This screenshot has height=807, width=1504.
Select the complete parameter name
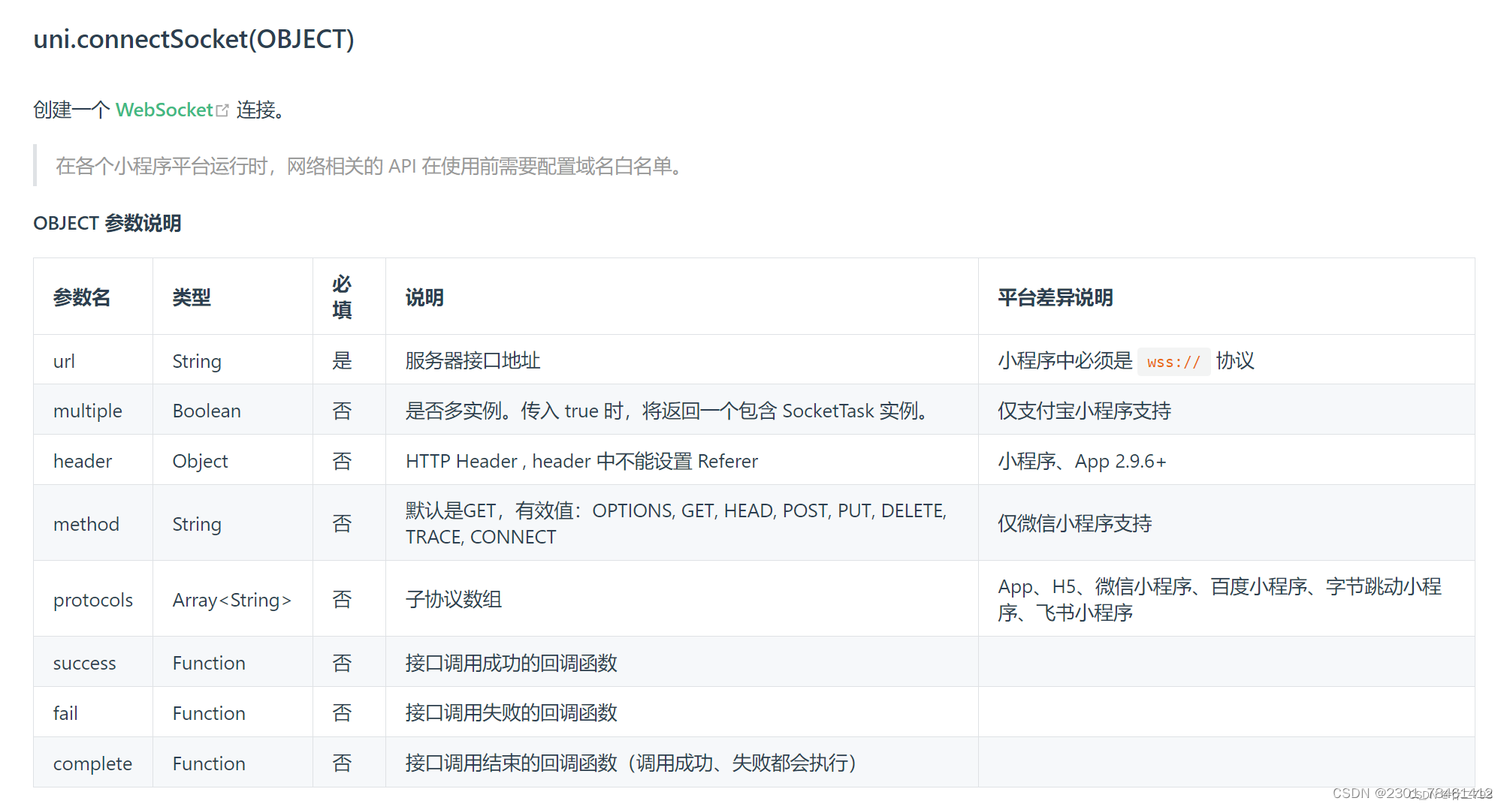click(92, 763)
